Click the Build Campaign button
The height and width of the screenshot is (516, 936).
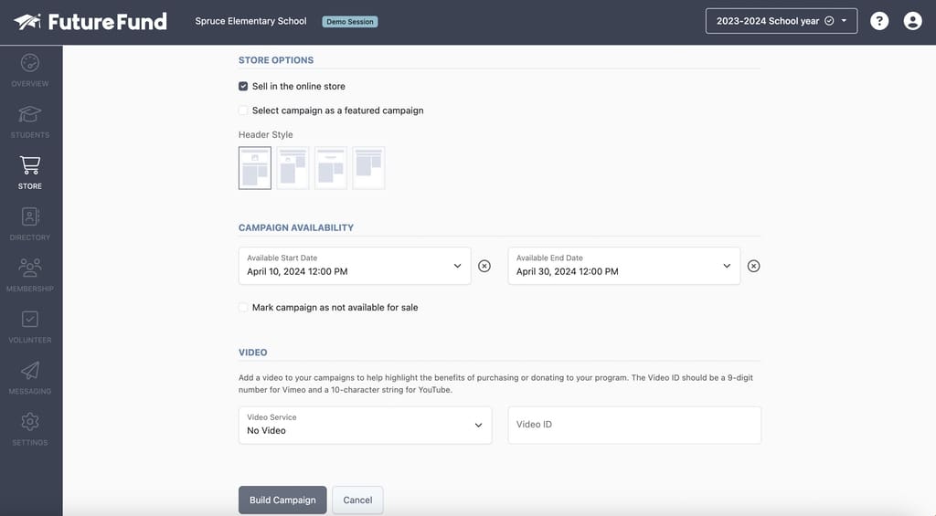[282, 500]
